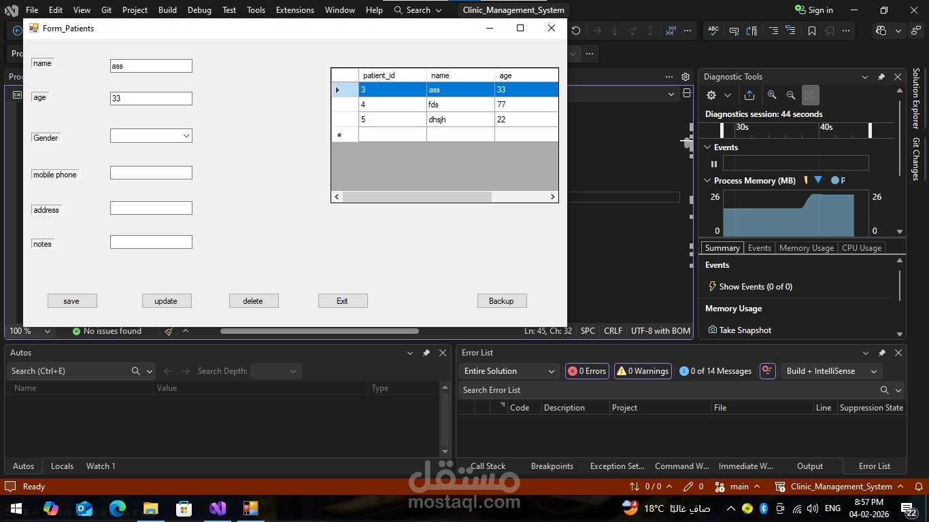This screenshot has height=522, width=929.
Task: Click the Take Snapshot camera link
Action: point(740,330)
